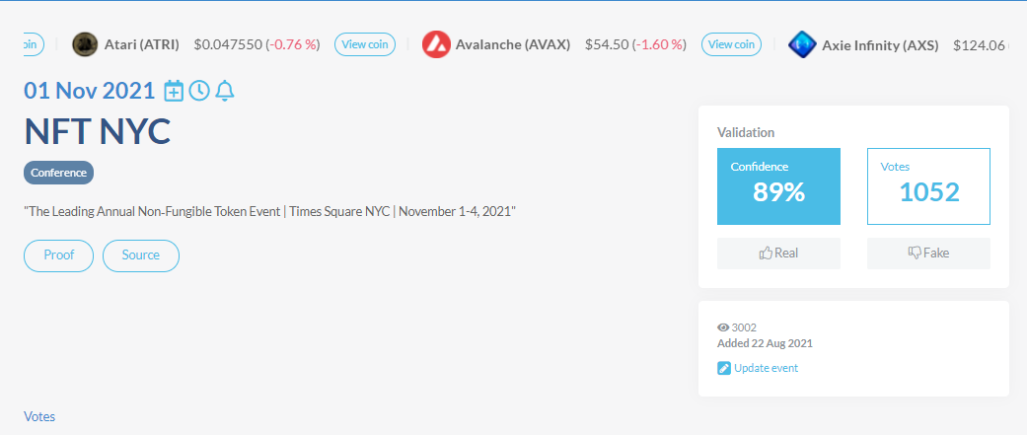Click View coin for Avalanche
Image resolution: width=1027 pixels, height=435 pixels.
coord(731,44)
